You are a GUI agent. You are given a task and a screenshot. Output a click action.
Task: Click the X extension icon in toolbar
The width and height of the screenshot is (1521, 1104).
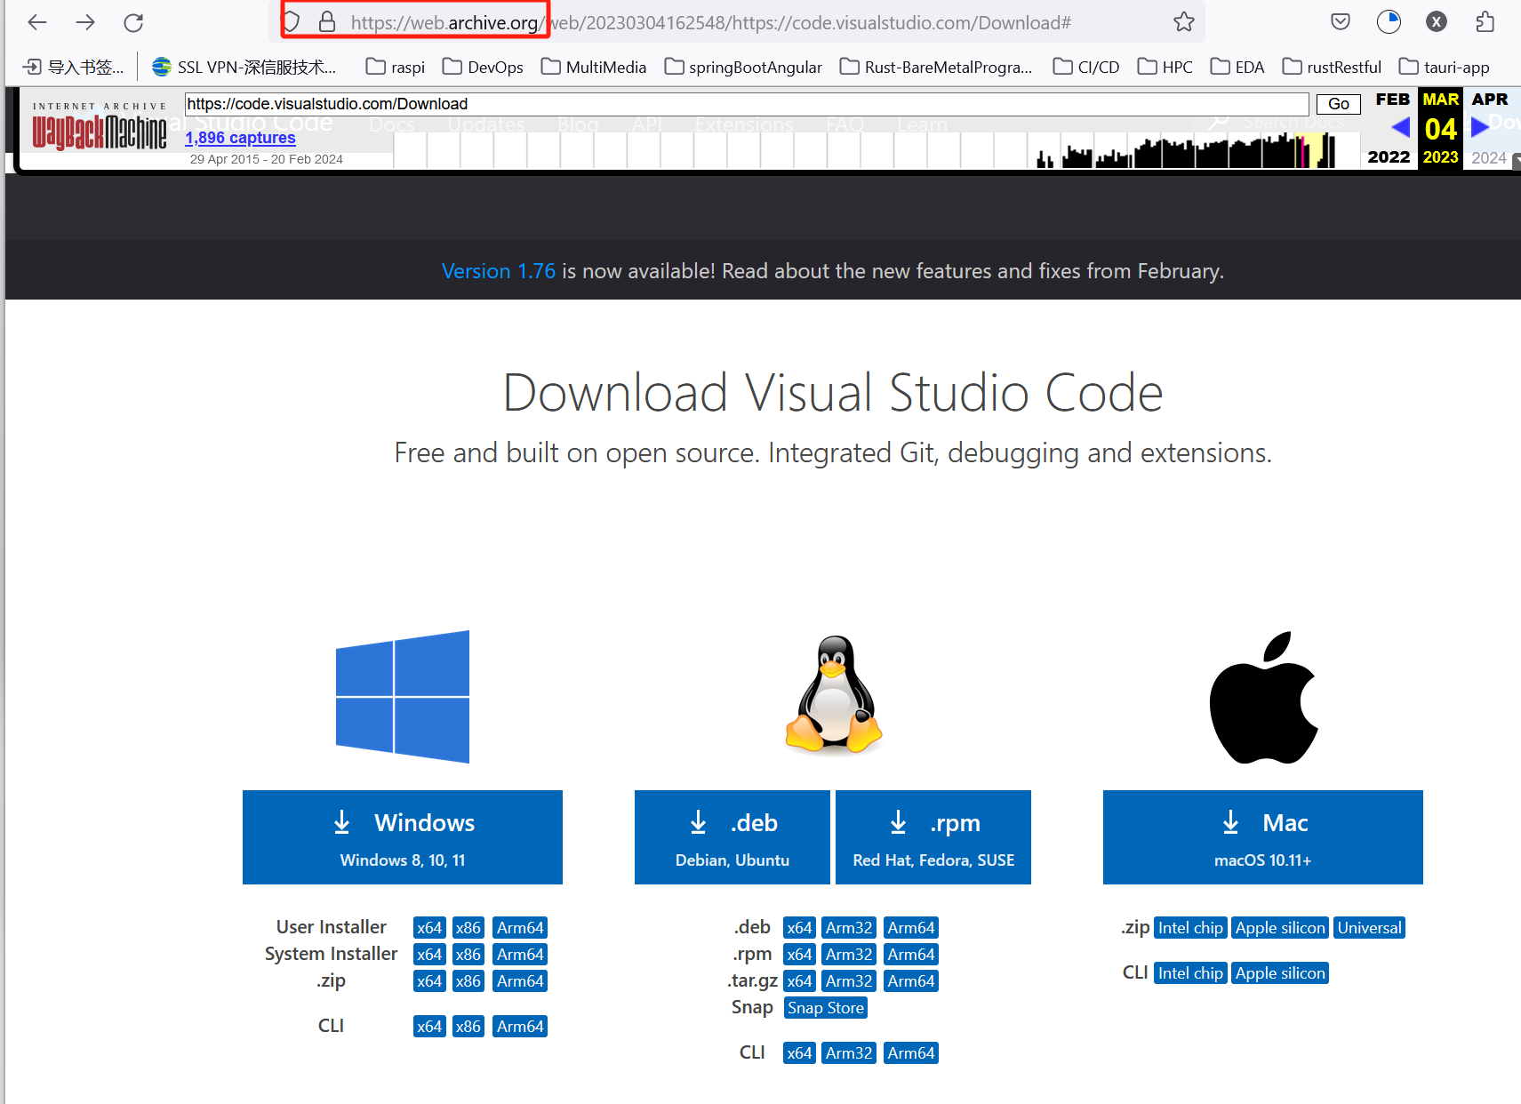(1437, 22)
